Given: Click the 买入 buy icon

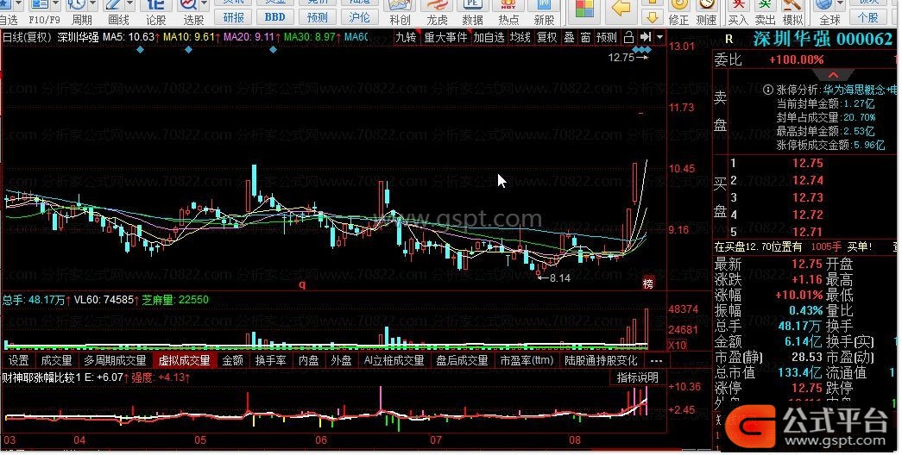Looking at the screenshot, I should pos(738,4).
